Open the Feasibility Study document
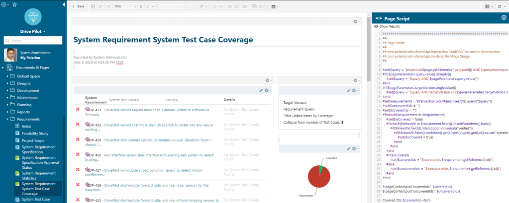Image resolution: width=509 pixels, height=203 pixels. (34, 134)
